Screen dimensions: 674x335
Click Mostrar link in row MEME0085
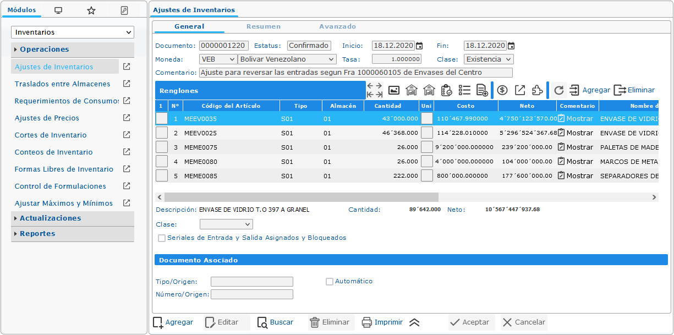click(580, 175)
